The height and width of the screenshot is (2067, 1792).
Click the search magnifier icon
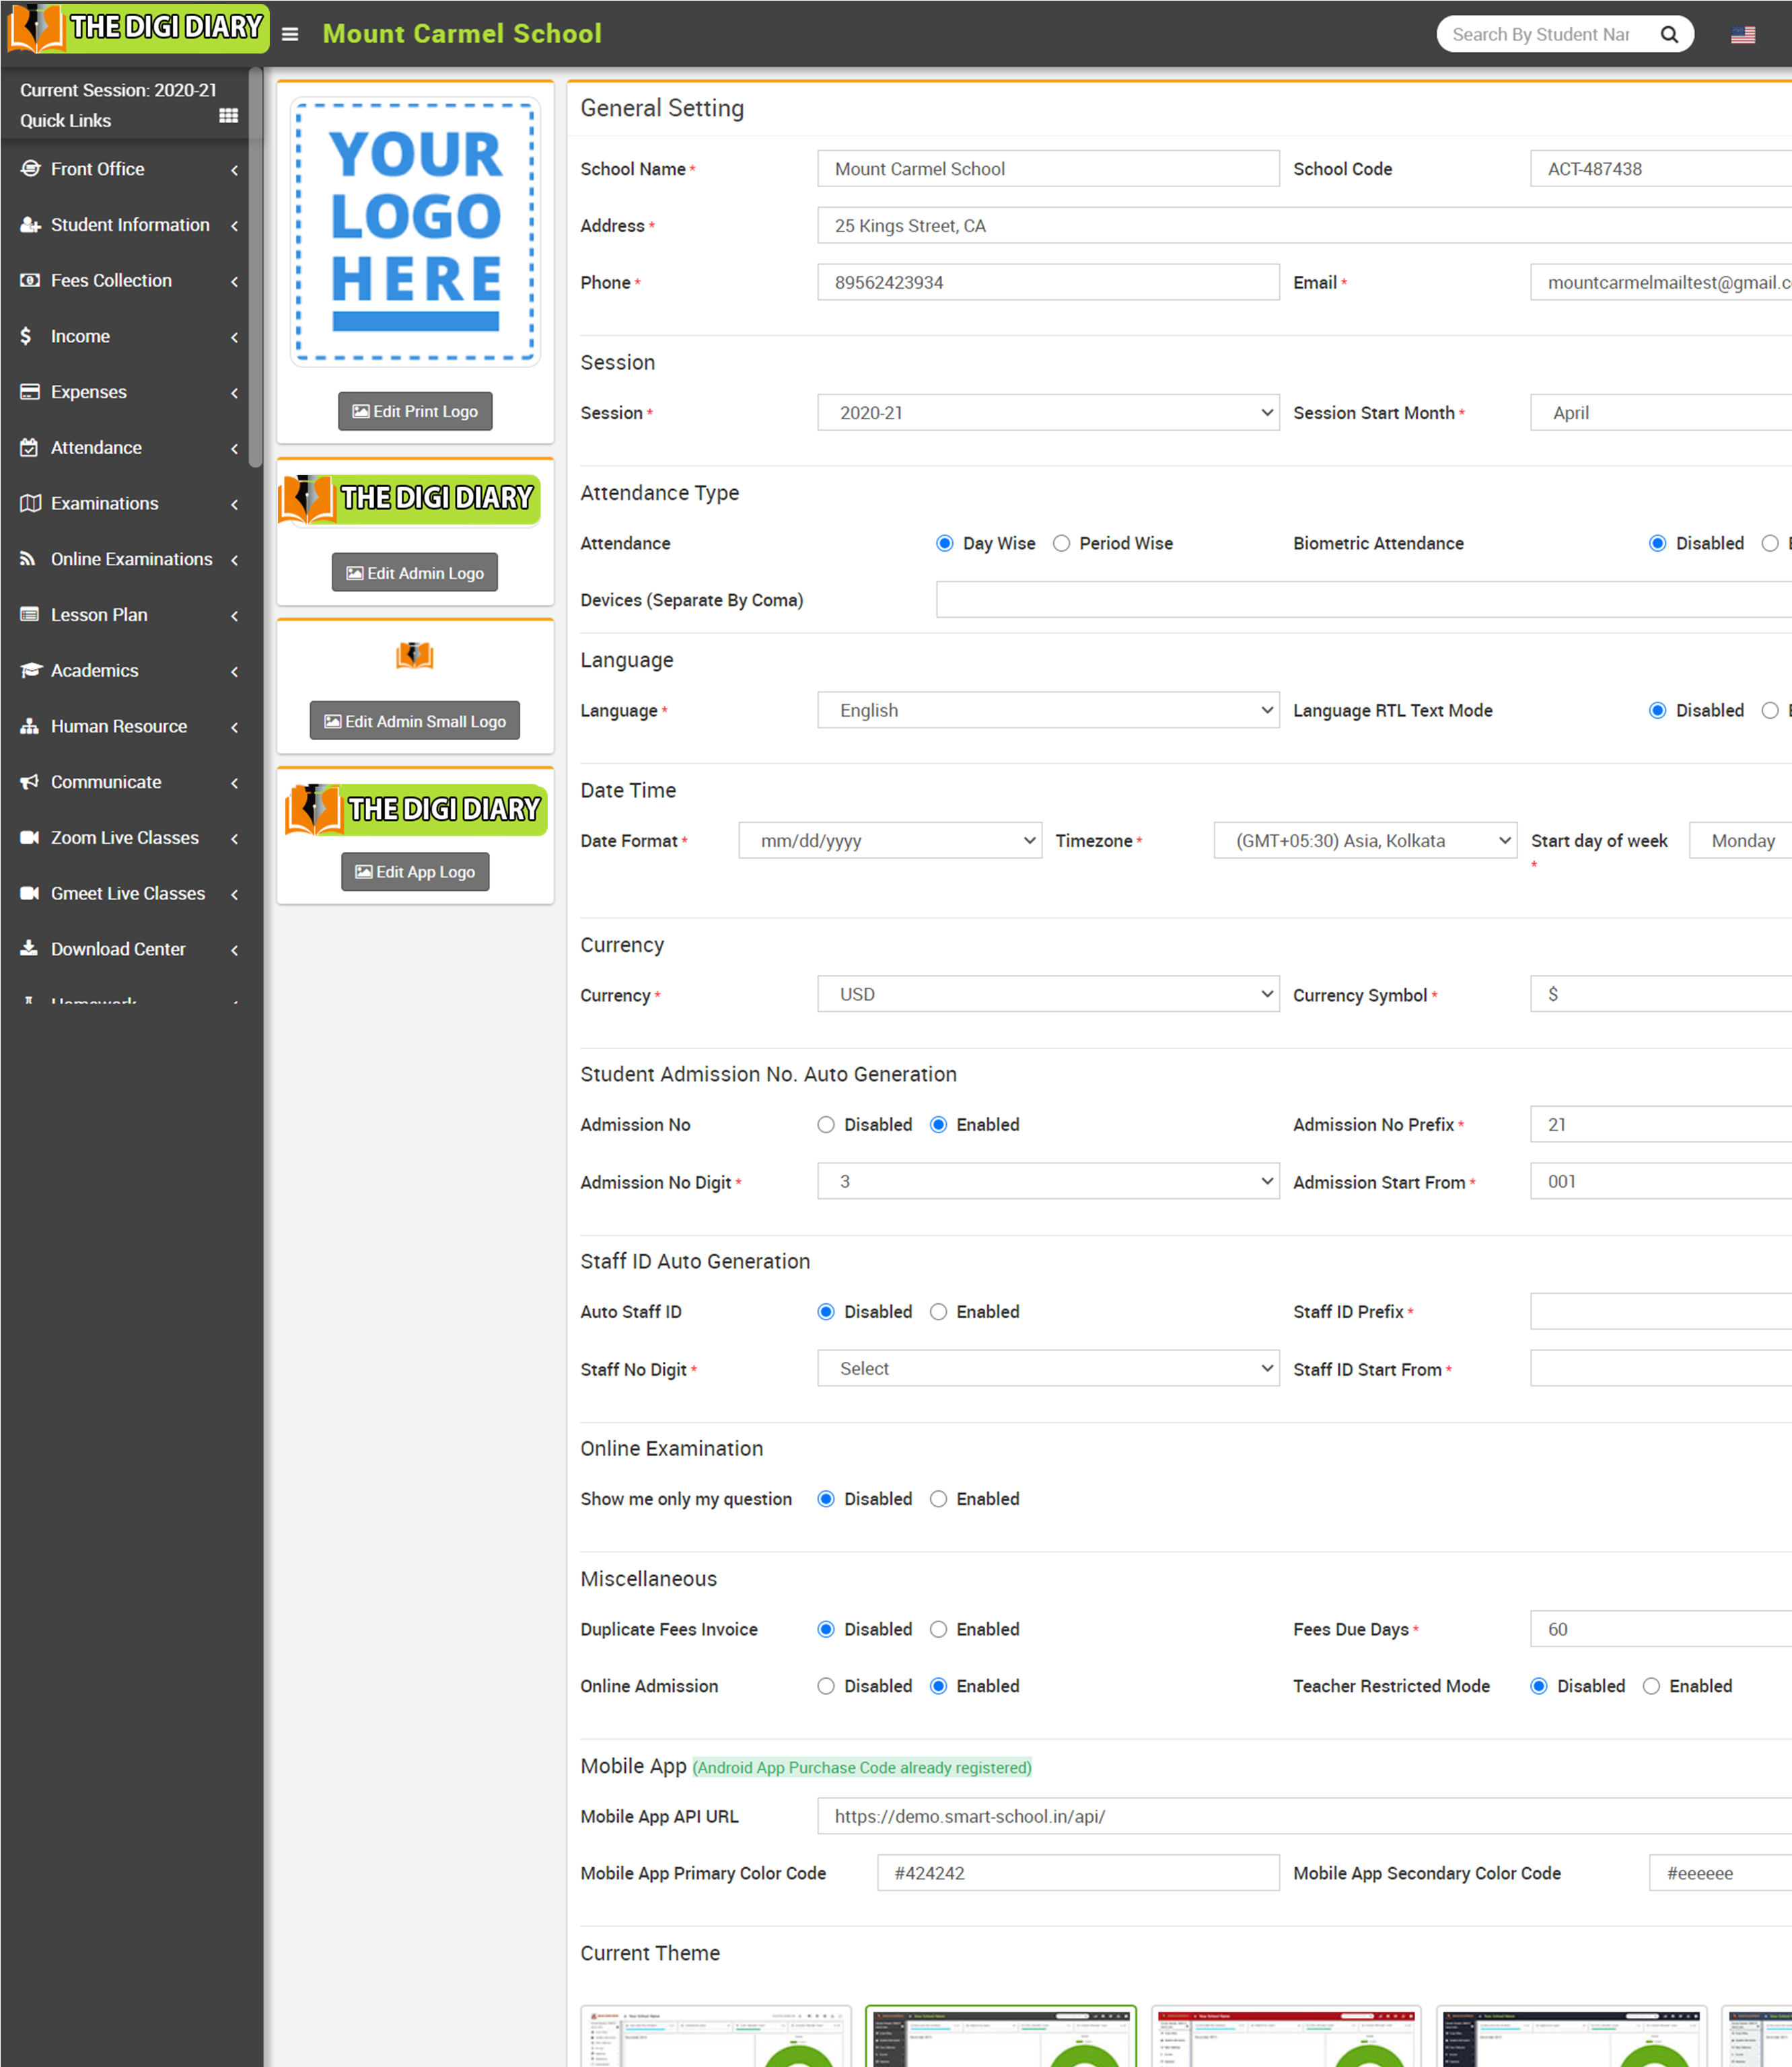pyautogui.click(x=1668, y=34)
